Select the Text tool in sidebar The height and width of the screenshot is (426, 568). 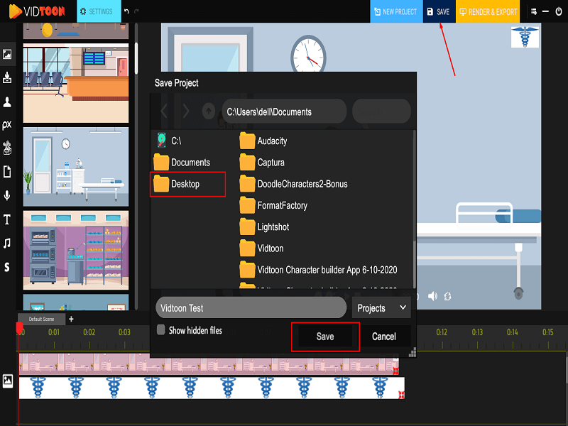tap(7, 219)
